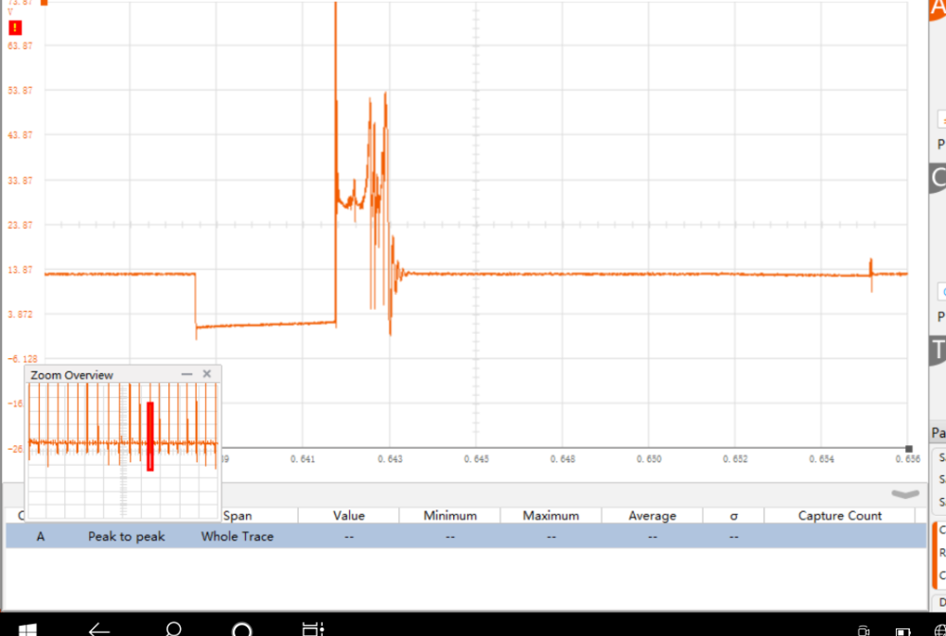
Task: Open the Windows Start menu
Action: pos(27,628)
